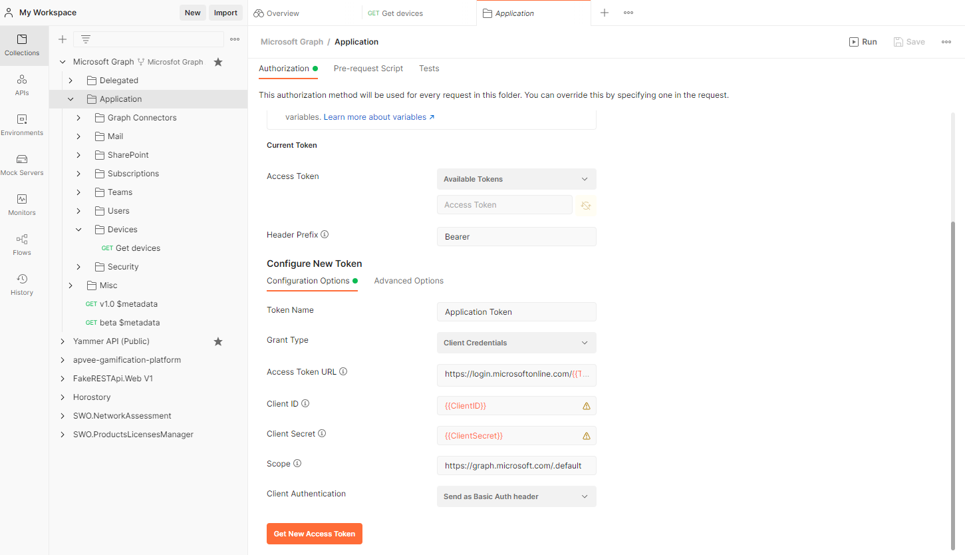Click the star next to Yammer API (Public)
This screenshot has width=965, height=555.
[x=217, y=341]
